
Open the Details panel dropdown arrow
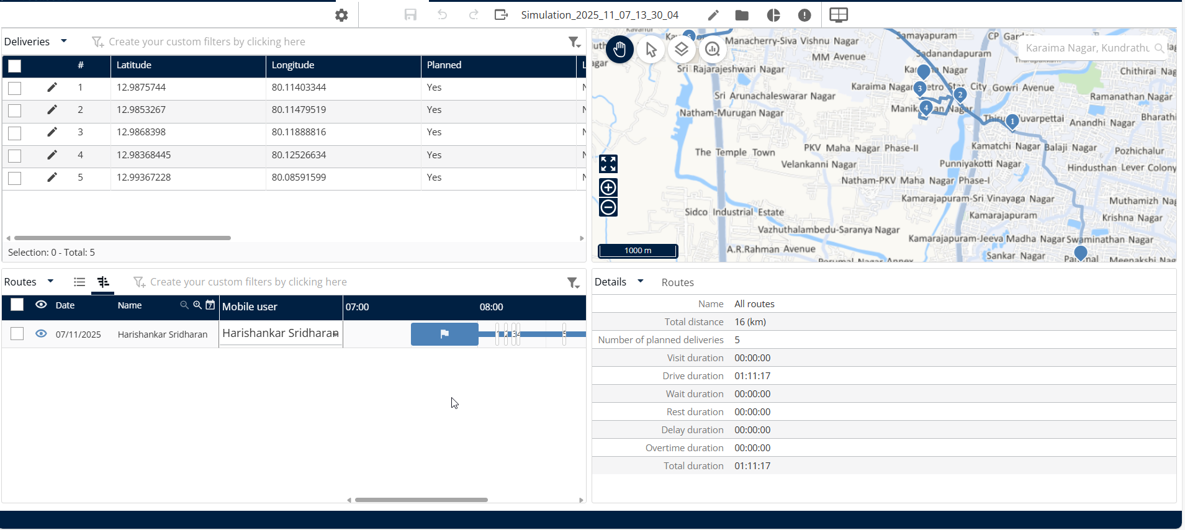[641, 281]
